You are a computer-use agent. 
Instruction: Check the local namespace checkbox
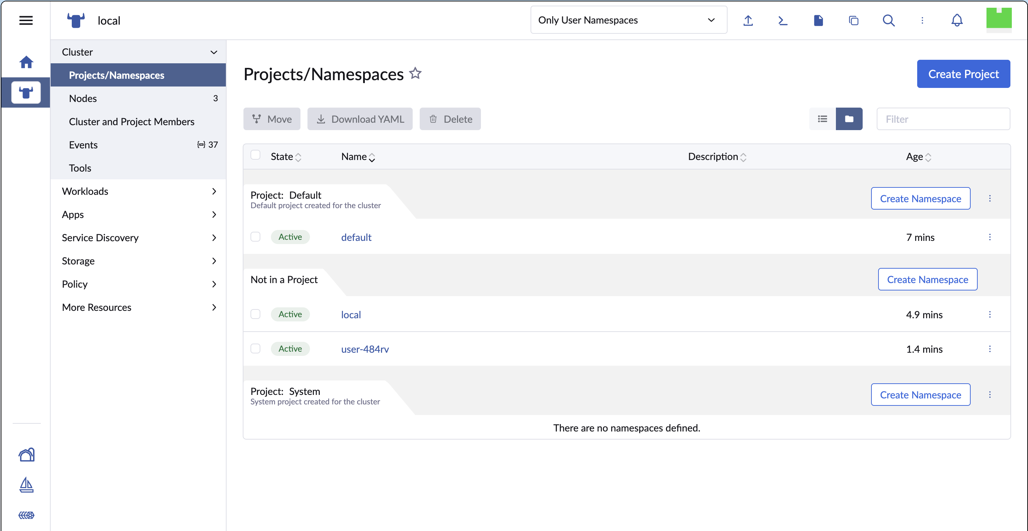(x=255, y=314)
